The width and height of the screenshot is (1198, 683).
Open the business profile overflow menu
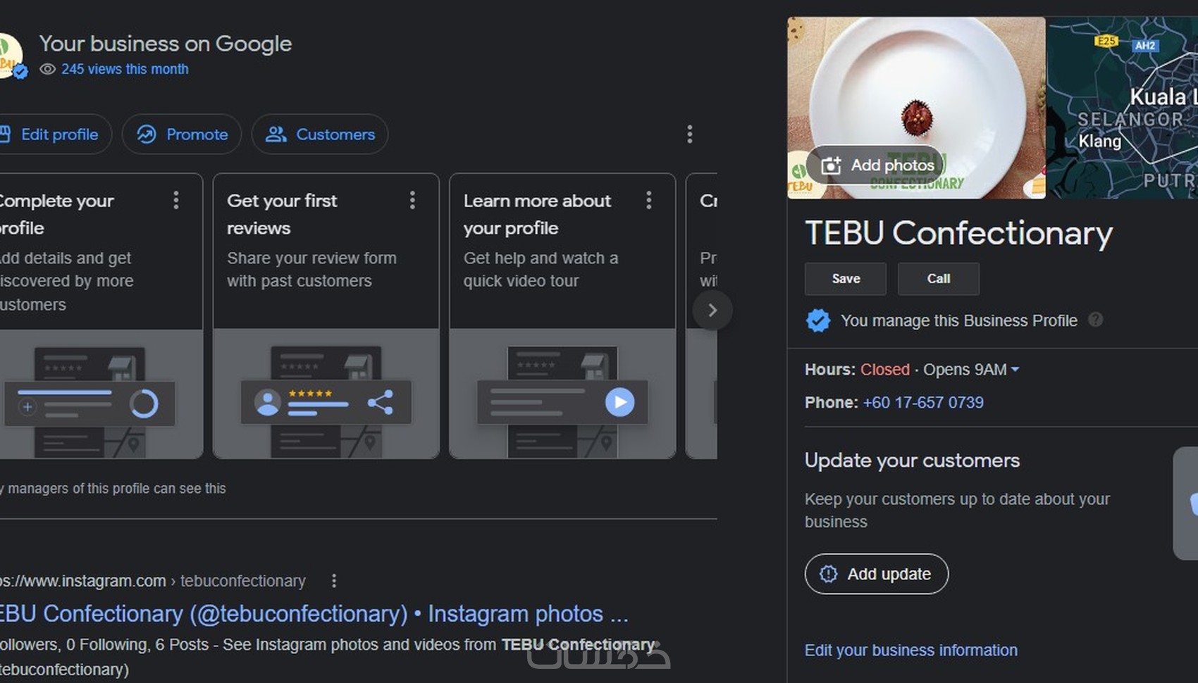[689, 134]
